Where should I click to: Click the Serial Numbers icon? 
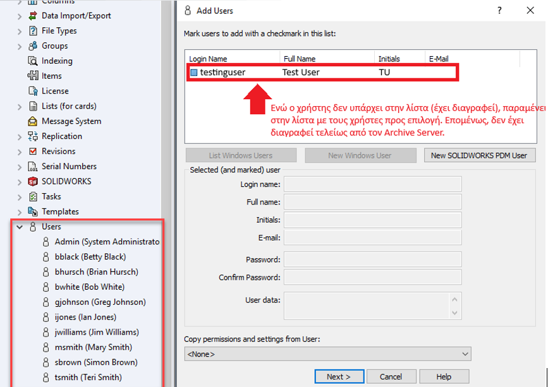pos(33,167)
